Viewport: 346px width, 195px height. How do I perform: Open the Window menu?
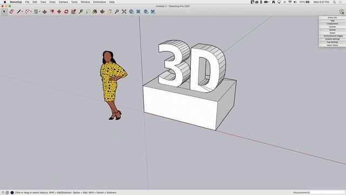(x=85, y=2)
